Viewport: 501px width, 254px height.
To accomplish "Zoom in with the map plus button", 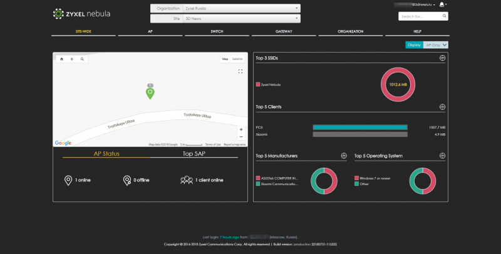I will [241, 130].
